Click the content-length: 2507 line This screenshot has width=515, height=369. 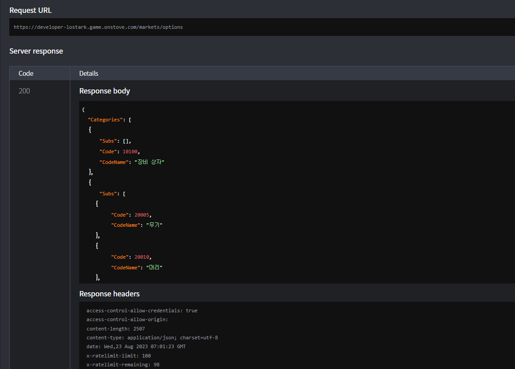pos(115,329)
